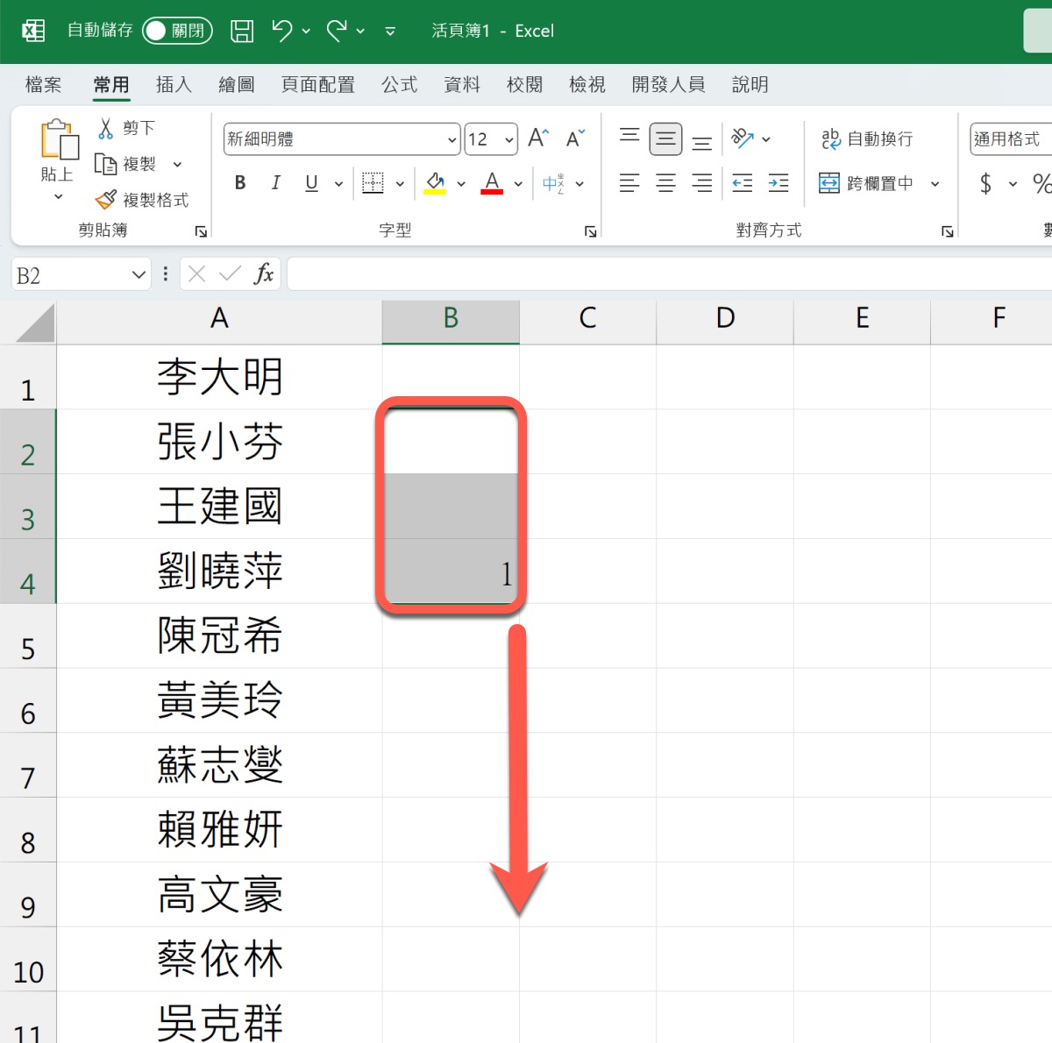Viewport: 1052px width, 1043px height.
Task: Click the Insert Function fx icon
Action: [x=263, y=274]
